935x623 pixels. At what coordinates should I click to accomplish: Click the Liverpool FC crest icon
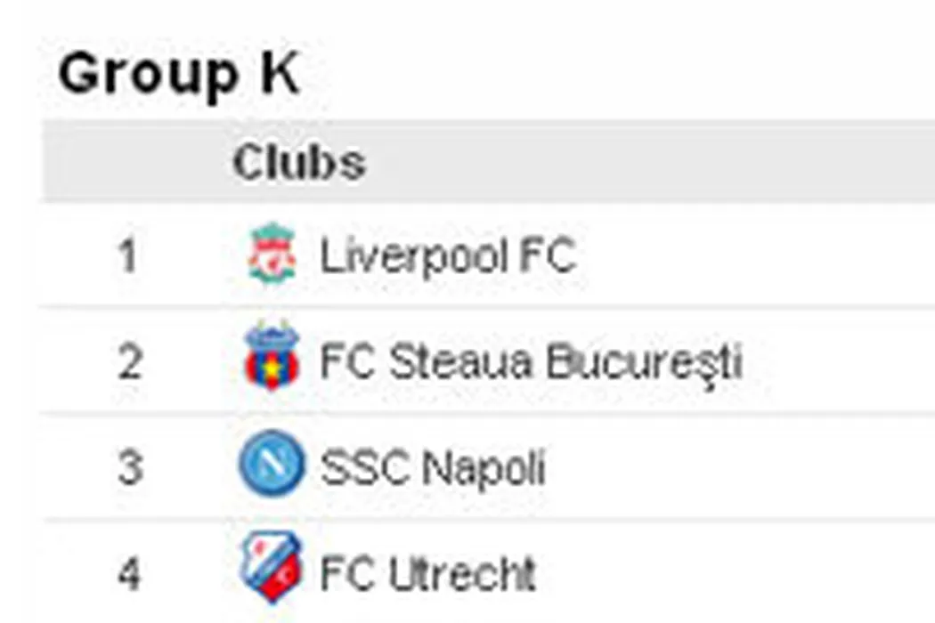point(272,255)
